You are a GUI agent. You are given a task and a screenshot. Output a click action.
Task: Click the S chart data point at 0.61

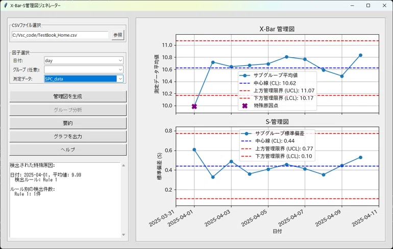pyautogui.click(x=194, y=150)
